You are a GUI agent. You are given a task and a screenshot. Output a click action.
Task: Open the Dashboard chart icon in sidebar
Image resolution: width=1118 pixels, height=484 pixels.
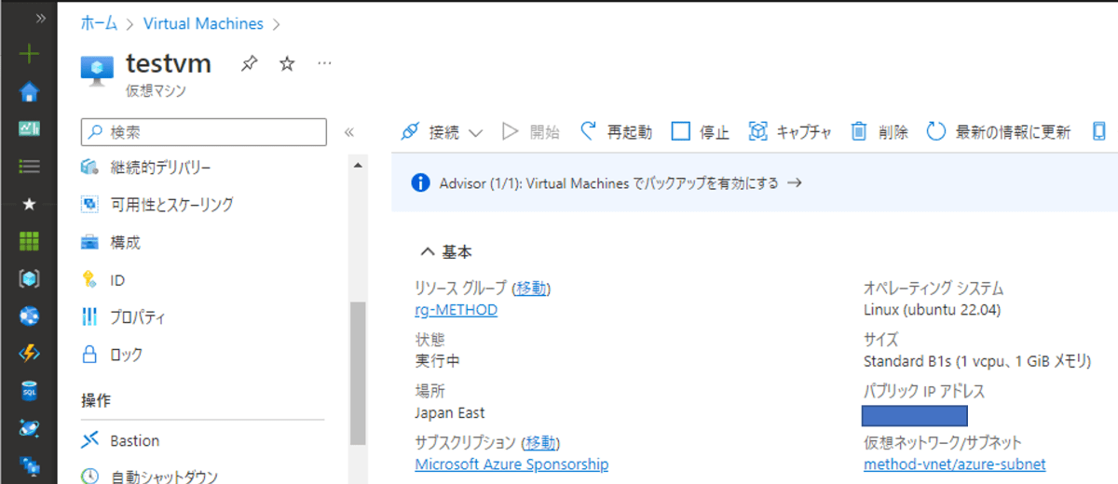[x=30, y=129]
